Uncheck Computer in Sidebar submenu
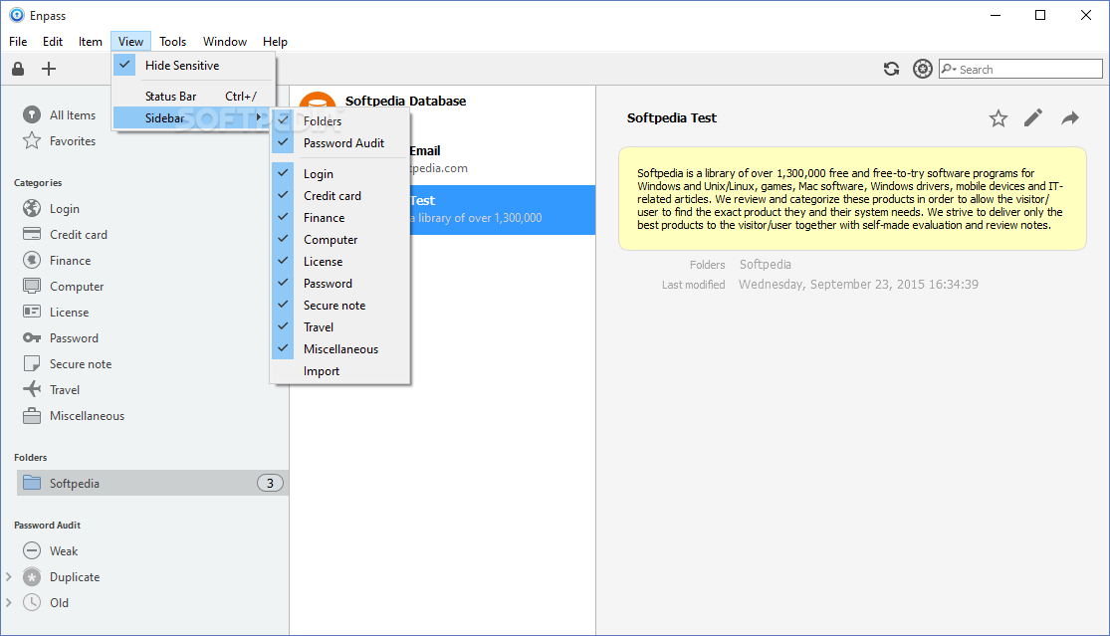Image resolution: width=1110 pixels, height=636 pixels. [x=339, y=239]
